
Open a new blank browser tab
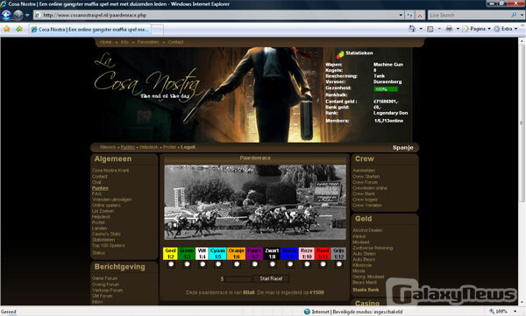pos(157,30)
